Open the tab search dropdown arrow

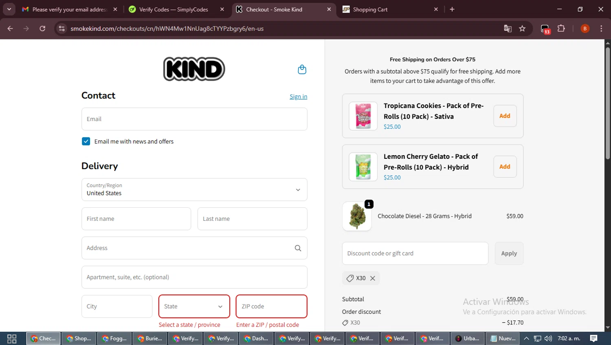point(9,9)
